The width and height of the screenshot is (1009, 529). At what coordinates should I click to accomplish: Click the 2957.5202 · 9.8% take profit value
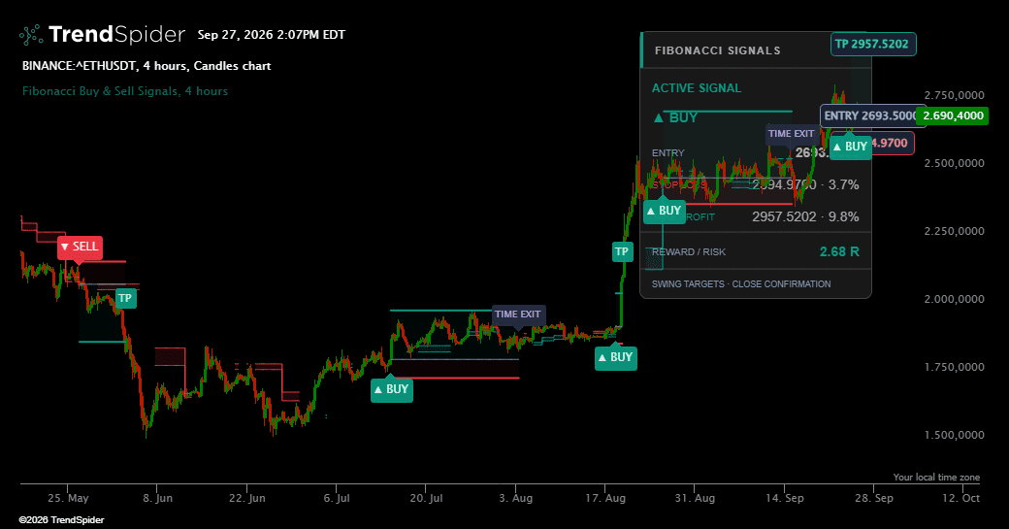pyautogui.click(x=805, y=216)
